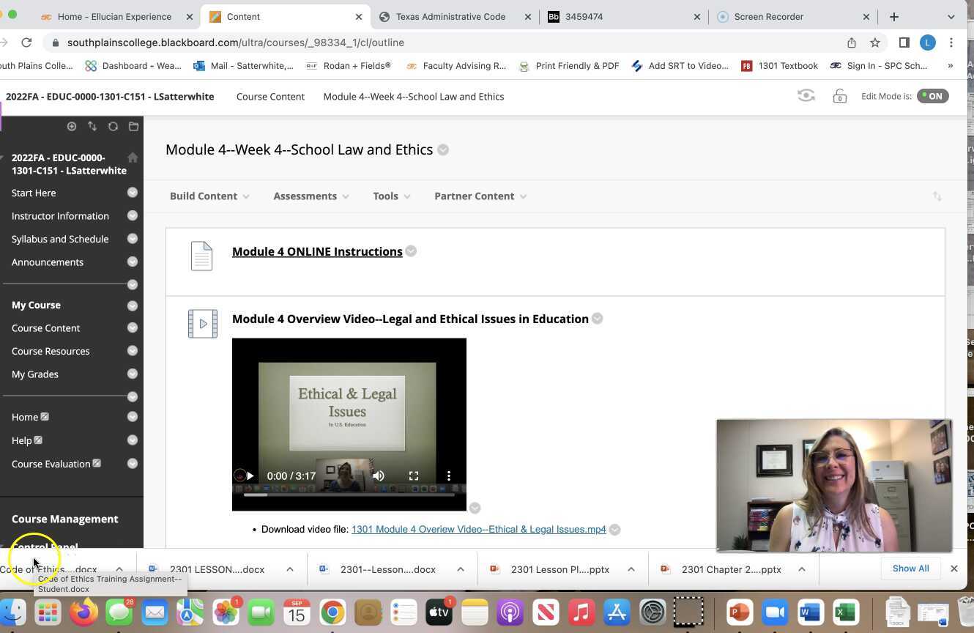Open Announcements in the course menu

click(48, 262)
